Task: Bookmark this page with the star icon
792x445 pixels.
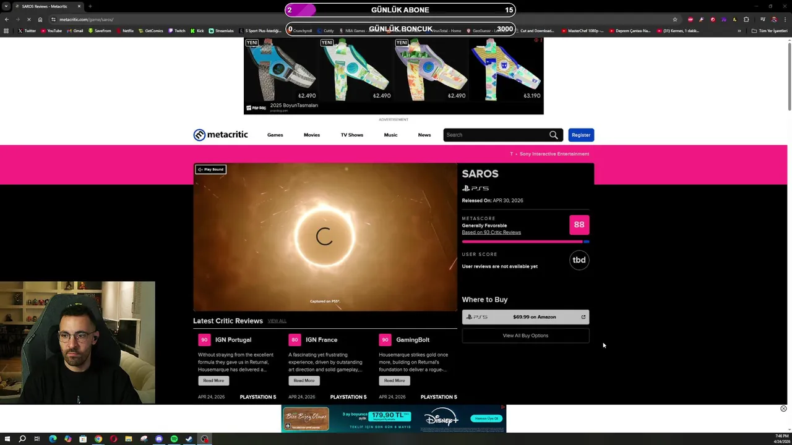Action: pos(675,19)
